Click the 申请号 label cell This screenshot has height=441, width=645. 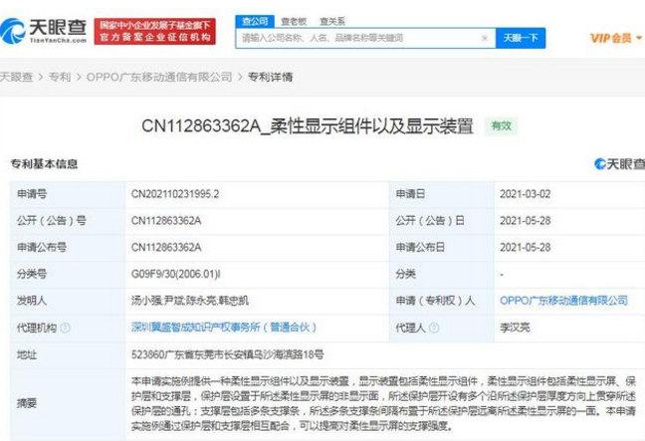(68, 194)
